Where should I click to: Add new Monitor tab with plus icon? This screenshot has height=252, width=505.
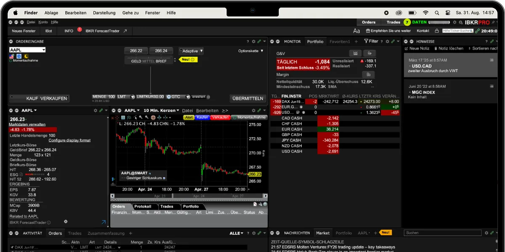click(x=356, y=42)
